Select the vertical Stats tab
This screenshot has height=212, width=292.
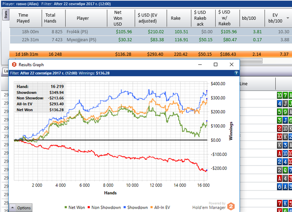click(x=5, y=15)
